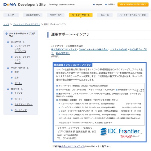Image resolution: width=151 pixels, height=151 pixels.
Task: Open the English language link
Action: pos(99,5)
